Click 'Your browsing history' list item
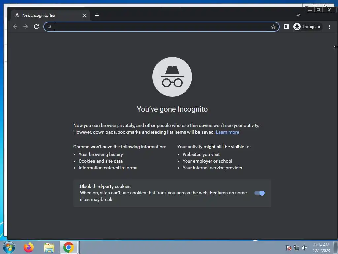Viewport: 338px width, 254px height. (x=101, y=154)
